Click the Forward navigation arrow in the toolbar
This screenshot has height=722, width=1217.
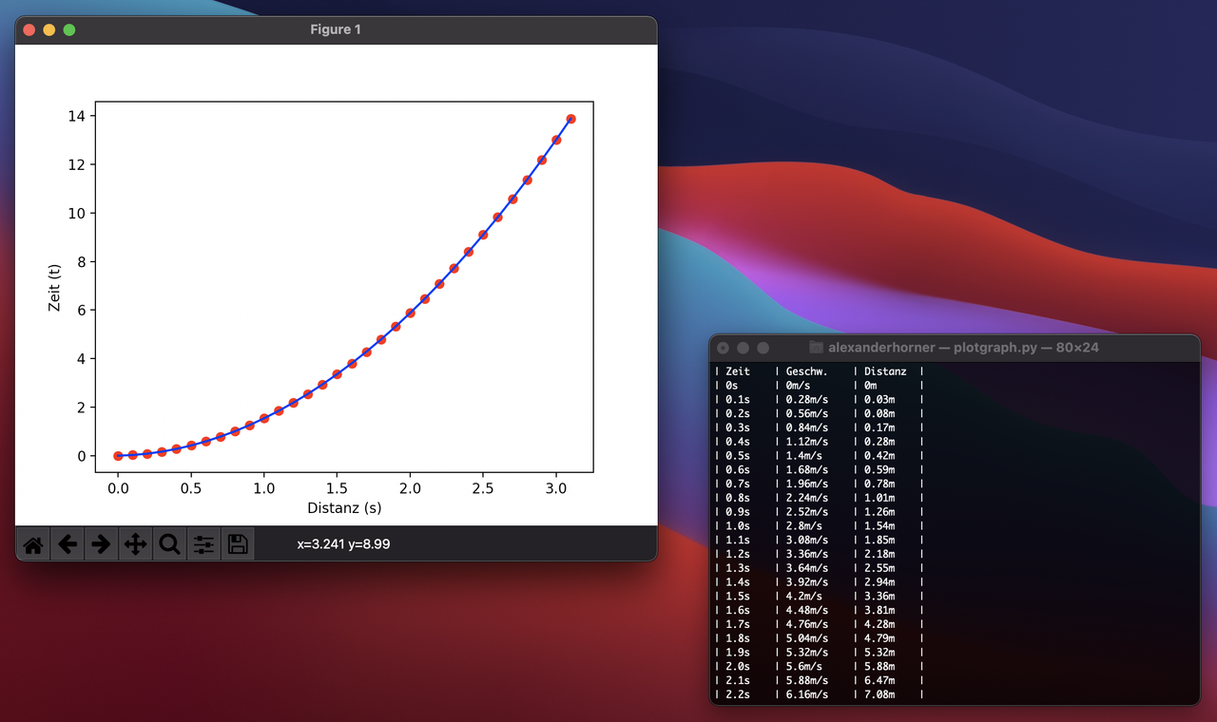tap(102, 543)
